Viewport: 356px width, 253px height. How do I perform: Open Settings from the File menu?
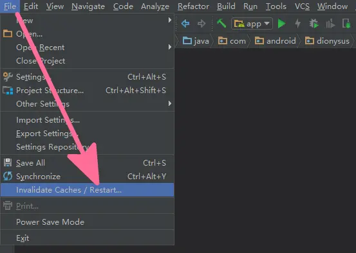click(87, 77)
